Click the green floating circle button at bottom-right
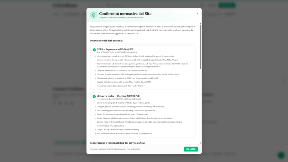The width and height of the screenshot is (288, 162). 281,155
